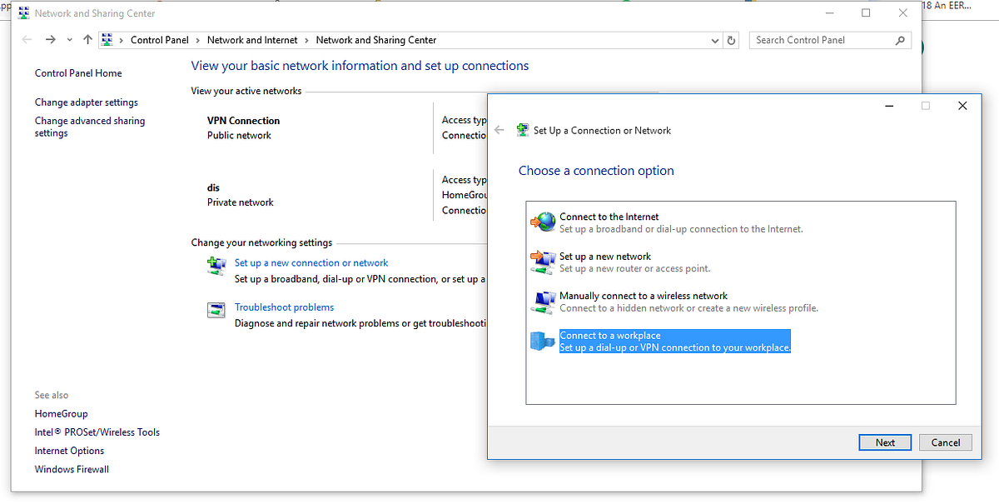Click the Manually connect wireless icon
This screenshot has height=504, width=999.
click(544, 302)
